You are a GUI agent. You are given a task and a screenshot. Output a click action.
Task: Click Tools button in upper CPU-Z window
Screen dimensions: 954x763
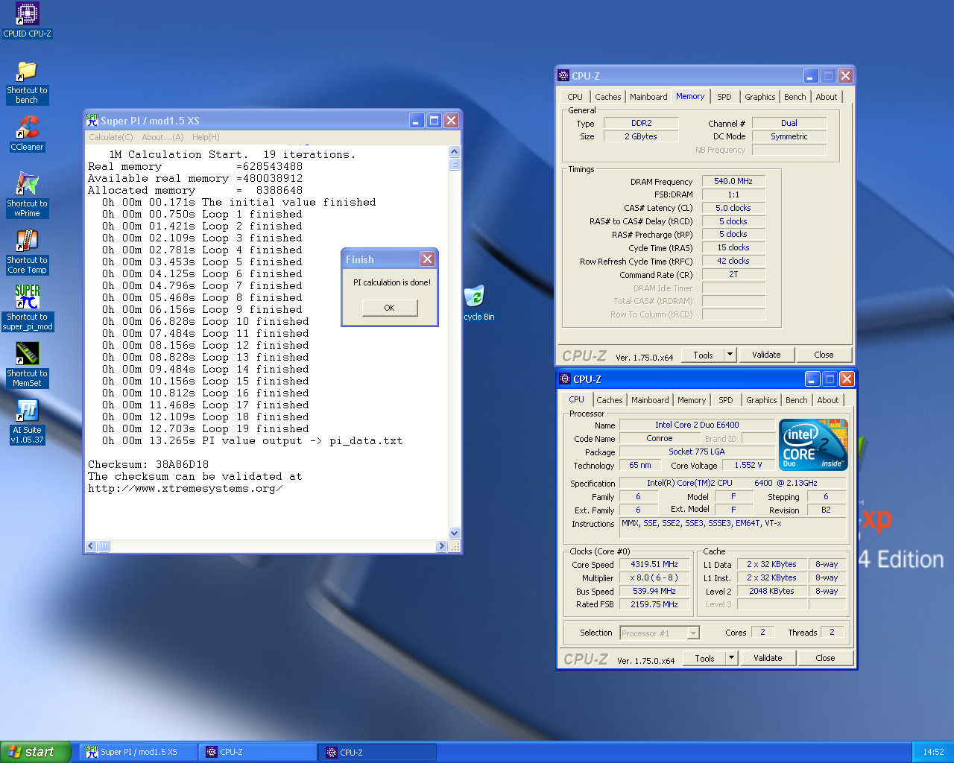pyautogui.click(x=704, y=355)
